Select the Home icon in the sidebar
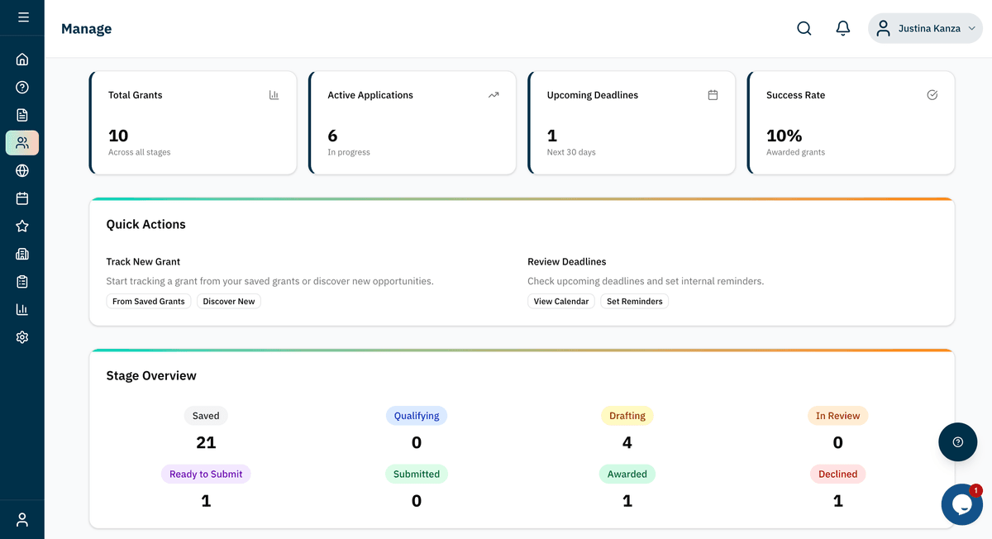 point(22,59)
